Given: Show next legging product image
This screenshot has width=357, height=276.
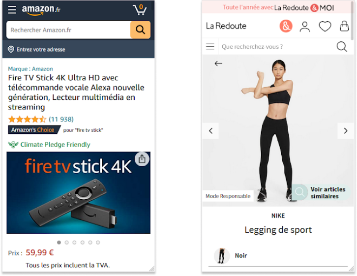Looking at the screenshot, I should coord(345,131).
